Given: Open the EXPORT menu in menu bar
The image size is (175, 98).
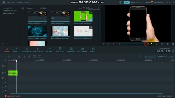Looking at the screenshot, I should pyautogui.click(x=21, y=2).
